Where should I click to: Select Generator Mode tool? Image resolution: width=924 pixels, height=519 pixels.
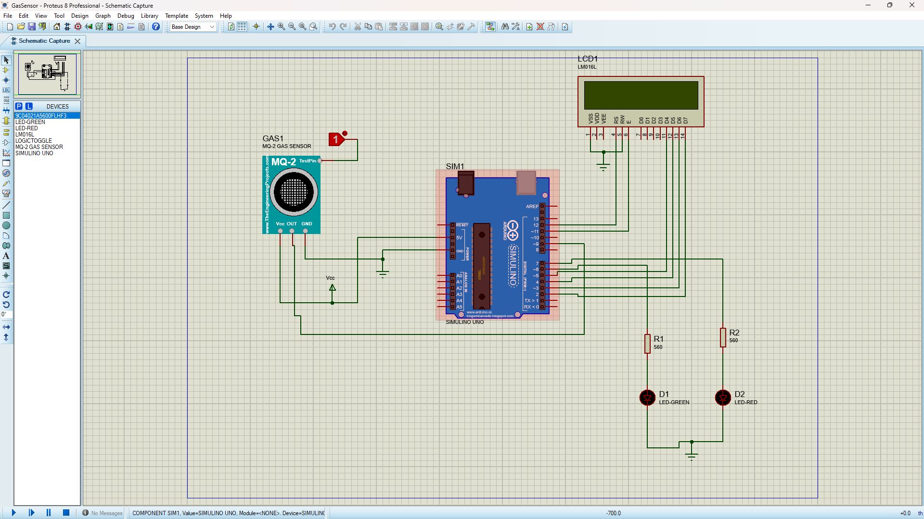[6, 173]
